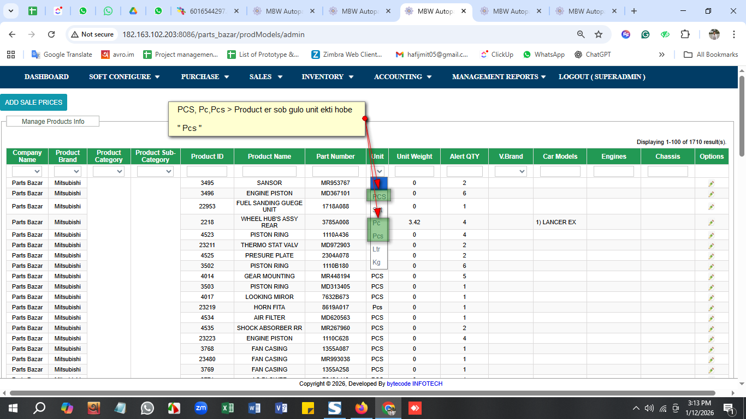
Task: Open the Grammarly extension
Action: tap(646, 34)
